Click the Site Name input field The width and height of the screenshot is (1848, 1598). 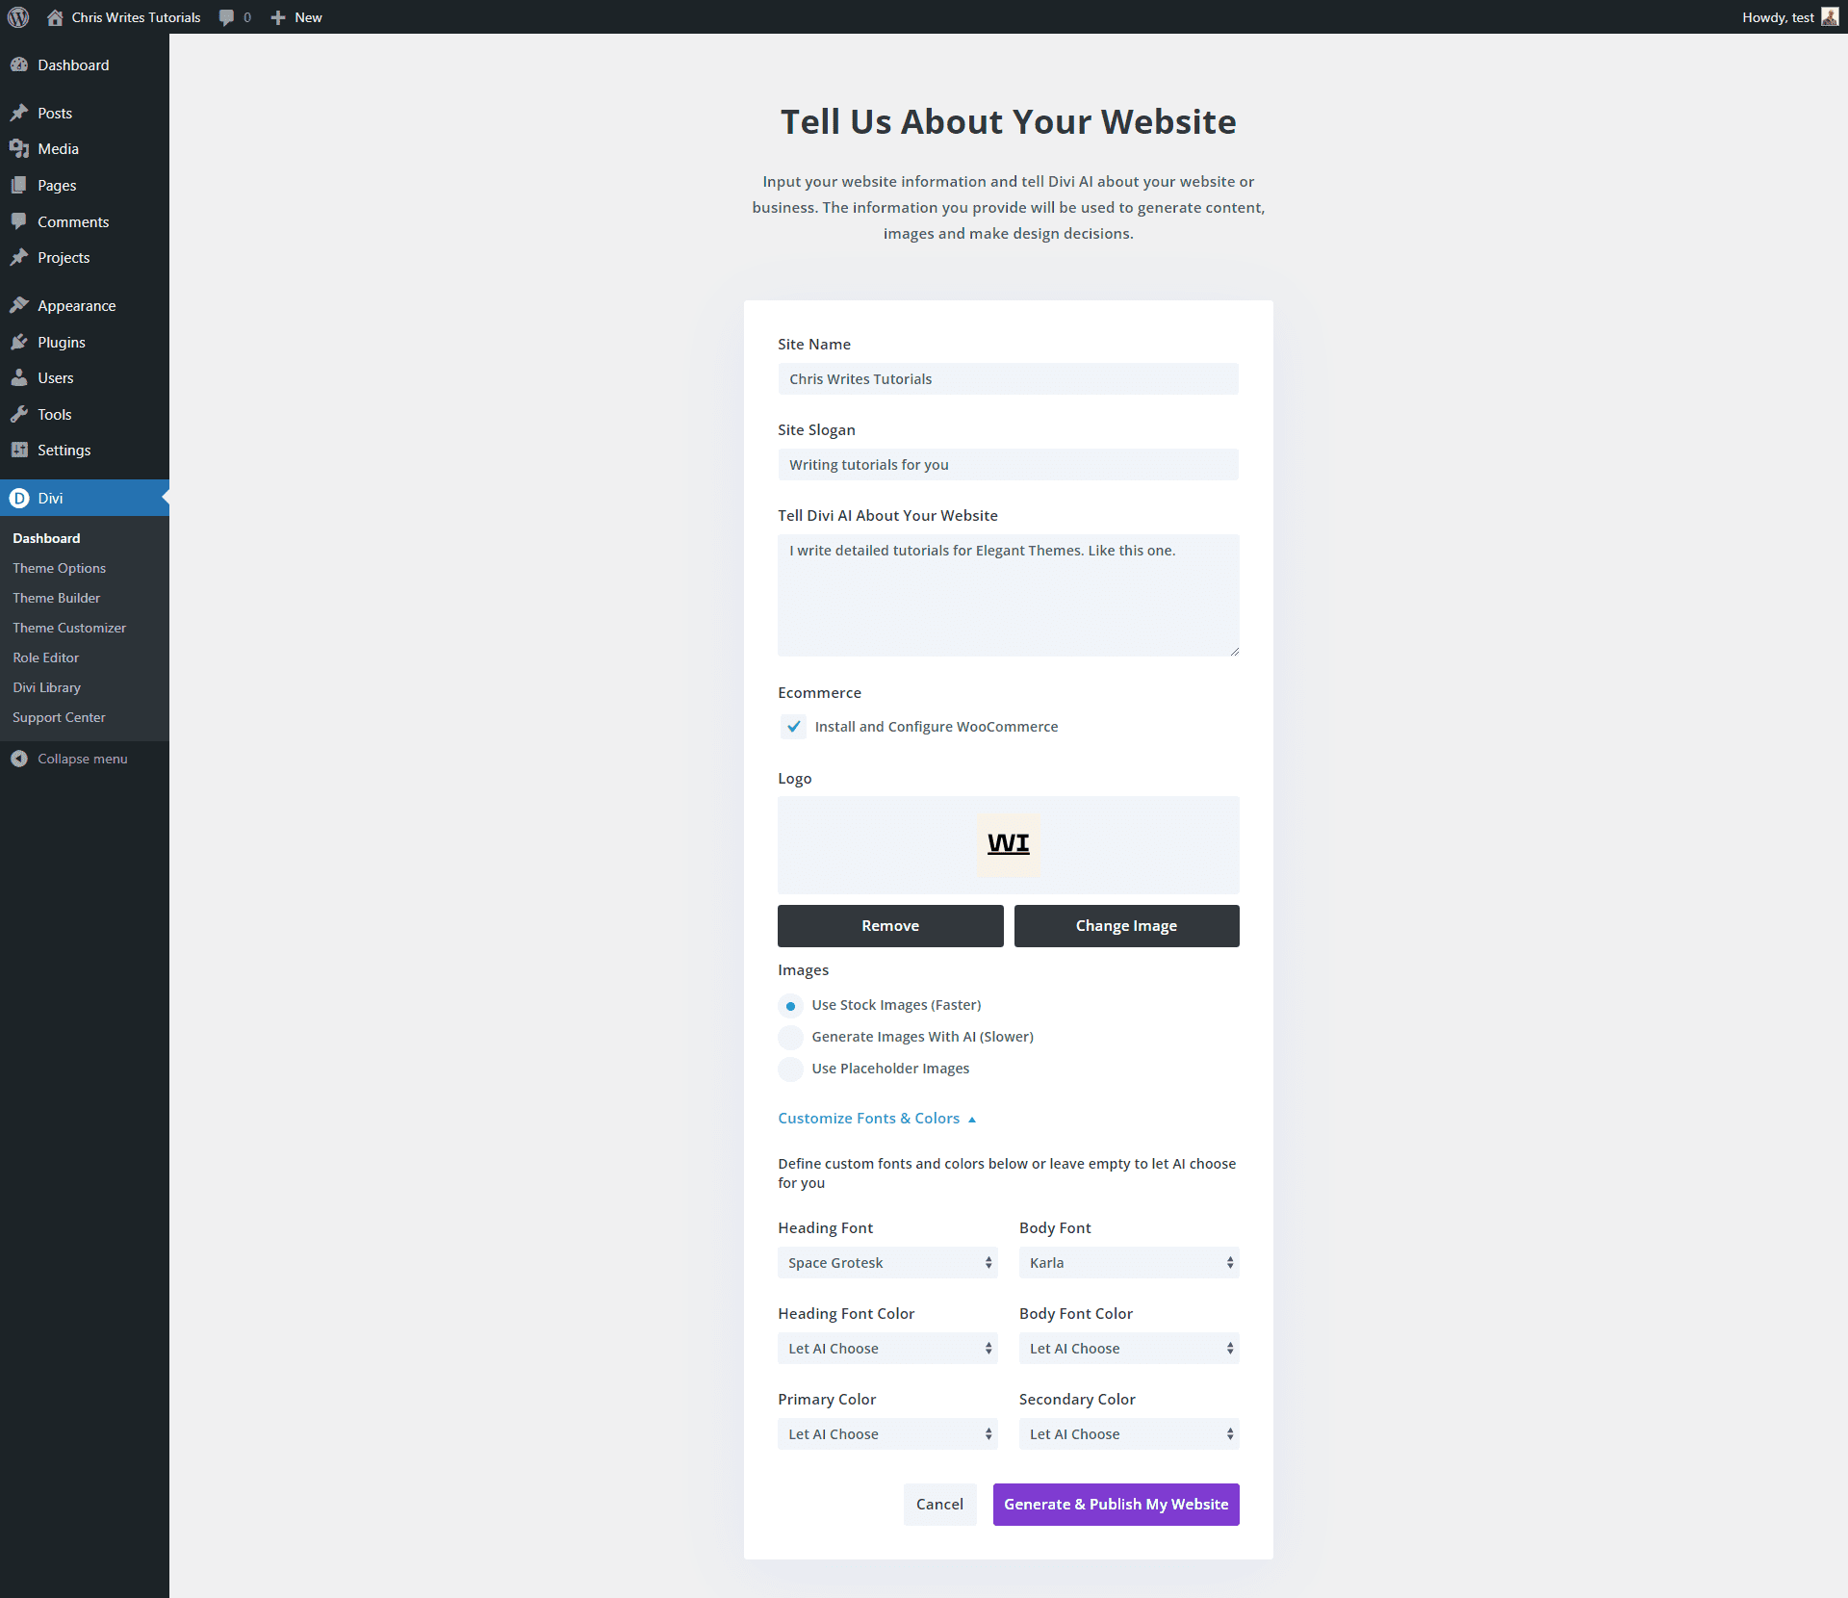tap(1008, 377)
